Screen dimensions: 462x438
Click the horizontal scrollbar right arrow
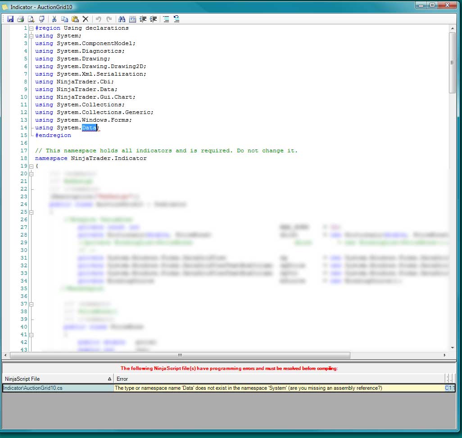[x=444, y=355]
